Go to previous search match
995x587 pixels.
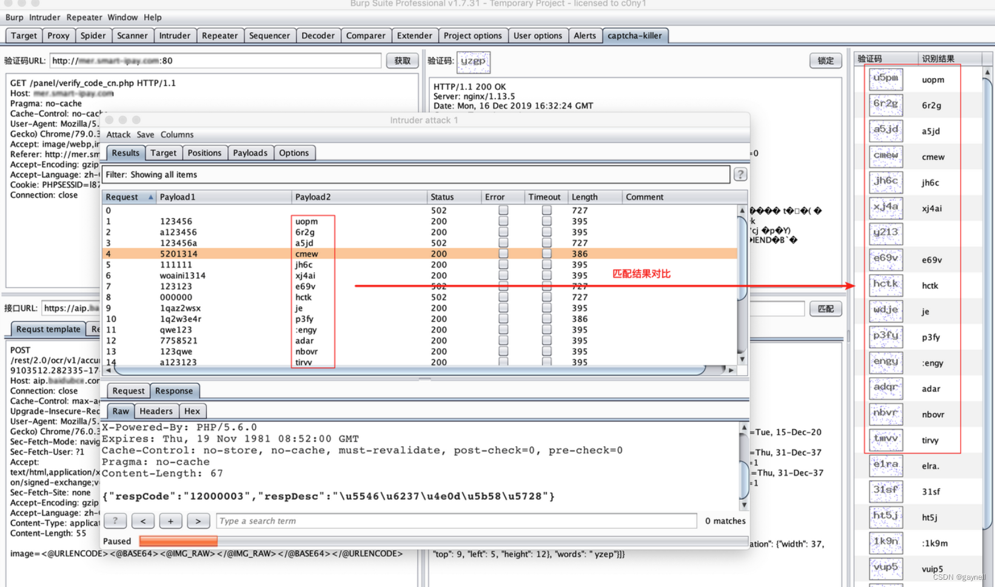pyautogui.click(x=143, y=521)
